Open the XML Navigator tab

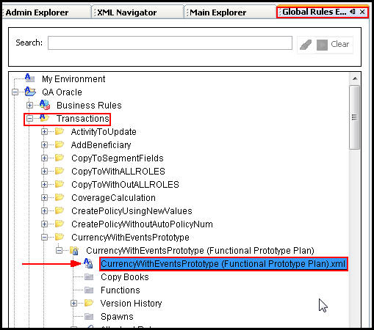(127, 12)
